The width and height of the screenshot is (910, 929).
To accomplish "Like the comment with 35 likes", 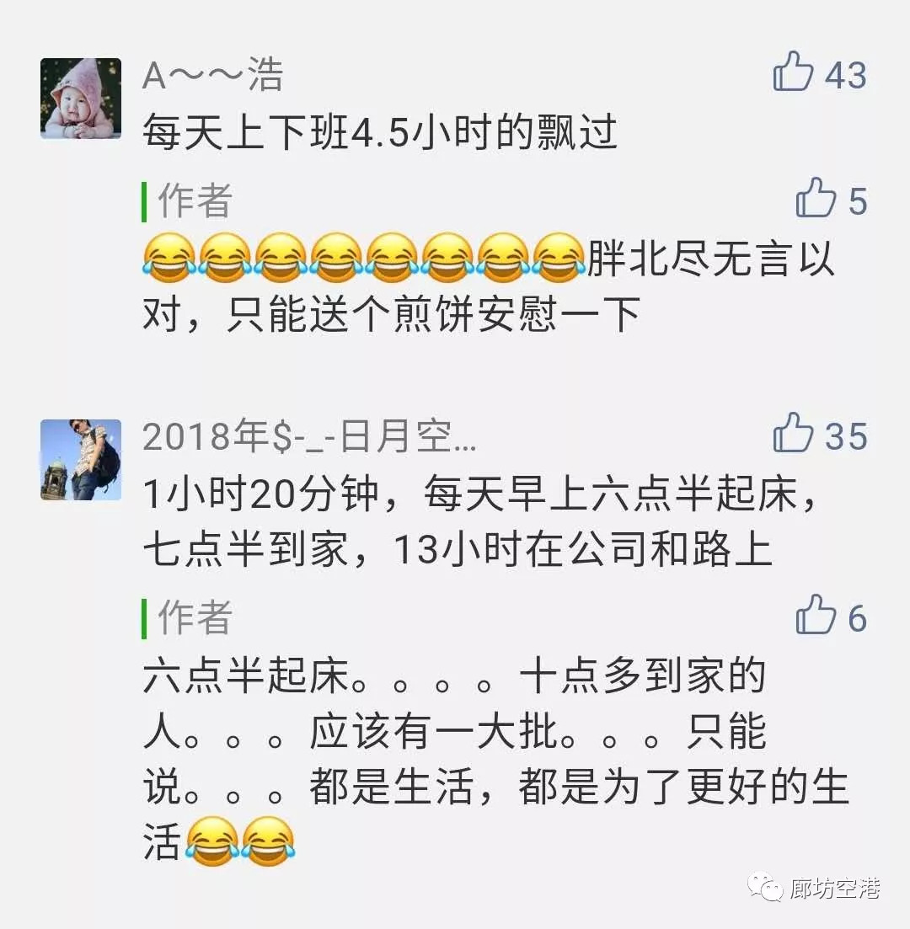I will 793,433.
